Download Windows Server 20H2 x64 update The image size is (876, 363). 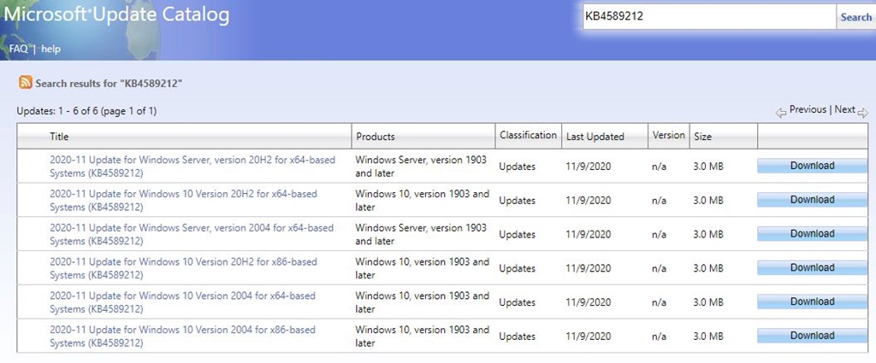point(812,166)
